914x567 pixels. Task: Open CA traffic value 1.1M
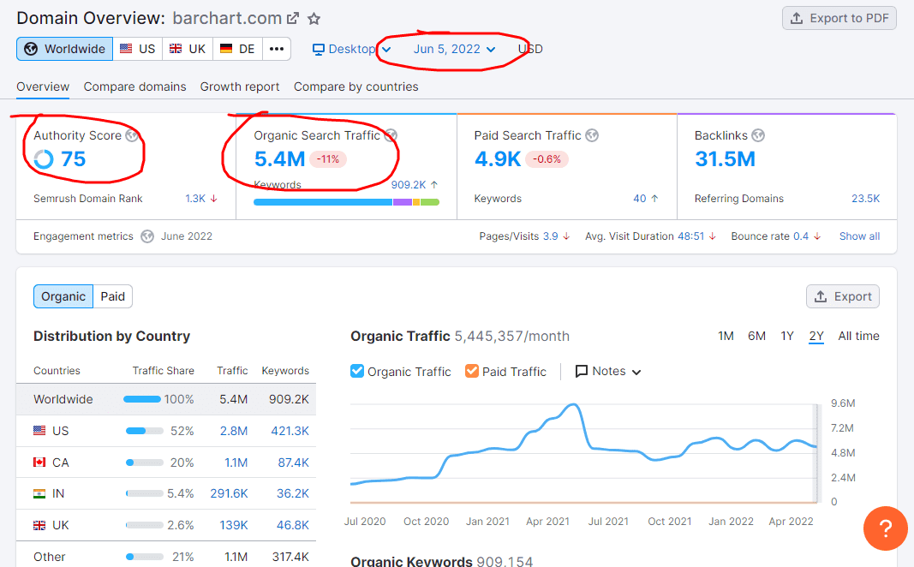[x=236, y=463]
